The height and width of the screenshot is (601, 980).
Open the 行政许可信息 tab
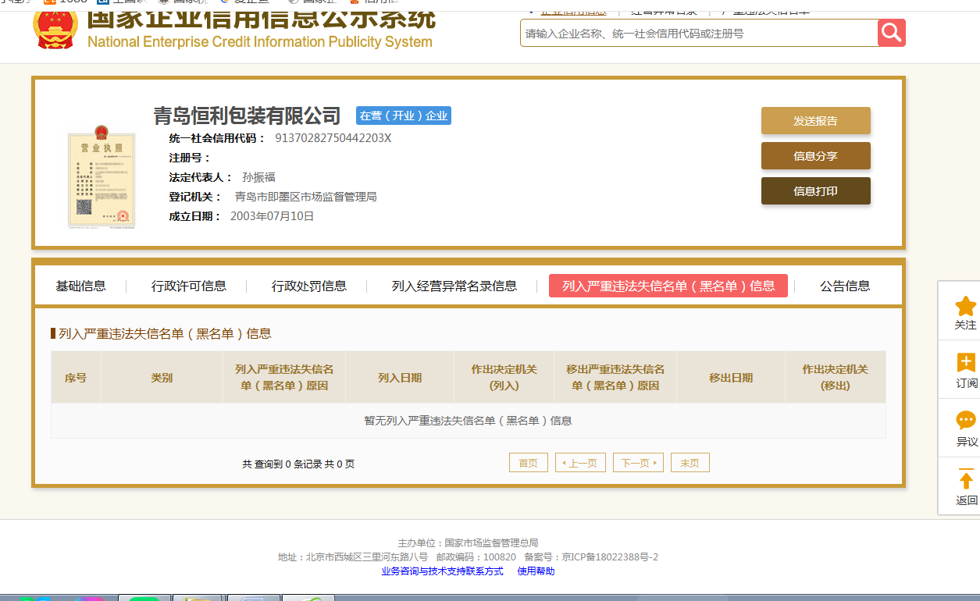pos(189,286)
